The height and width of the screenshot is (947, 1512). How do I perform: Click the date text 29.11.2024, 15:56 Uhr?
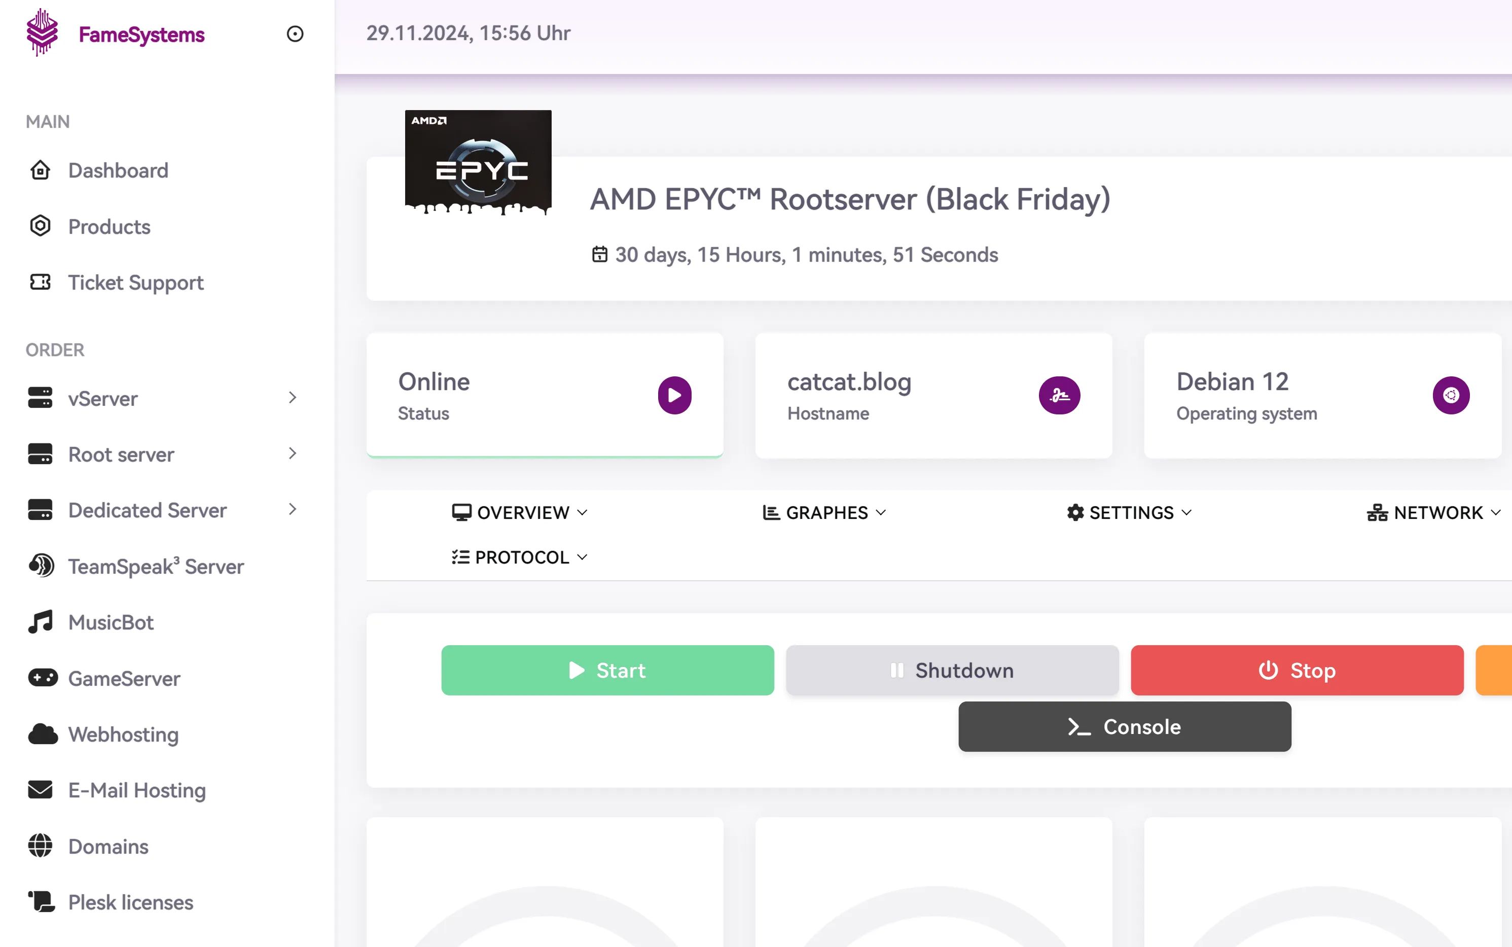tap(469, 32)
